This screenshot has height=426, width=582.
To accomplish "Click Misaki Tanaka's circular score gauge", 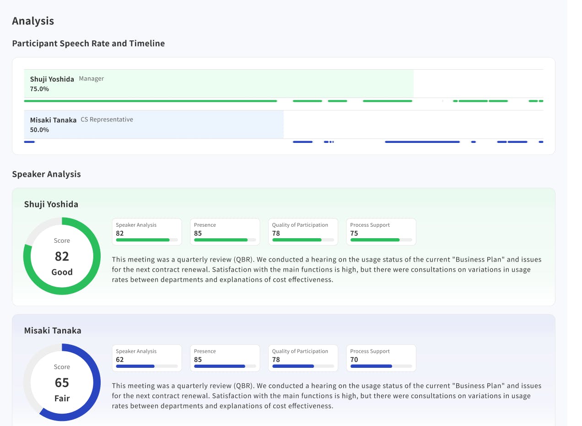I will (62, 382).
